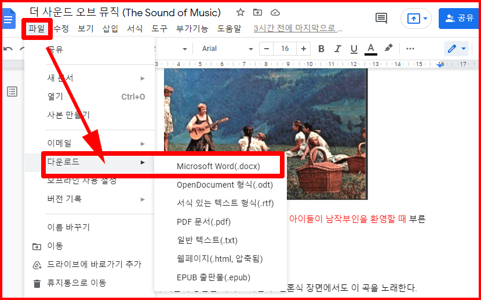The width and height of the screenshot is (481, 300).
Task: Decrease font size with minus button
Action: (266, 49)
